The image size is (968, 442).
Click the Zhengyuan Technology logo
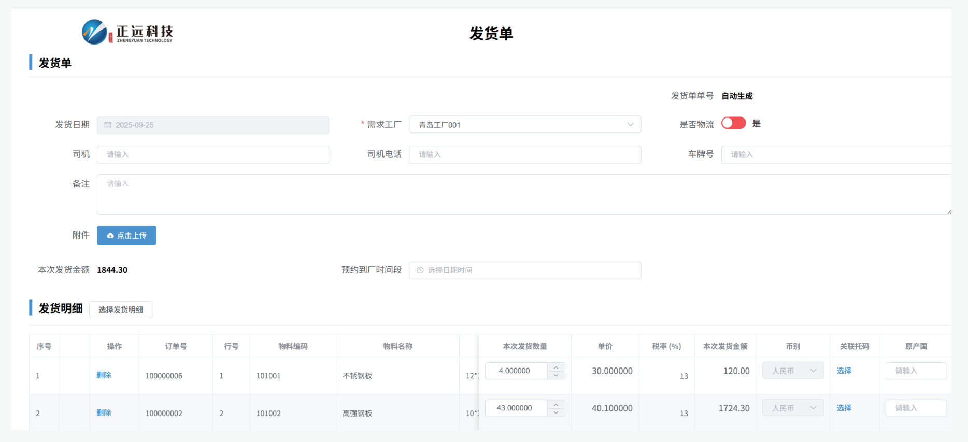pyautogui.click(x=127, y=32)
